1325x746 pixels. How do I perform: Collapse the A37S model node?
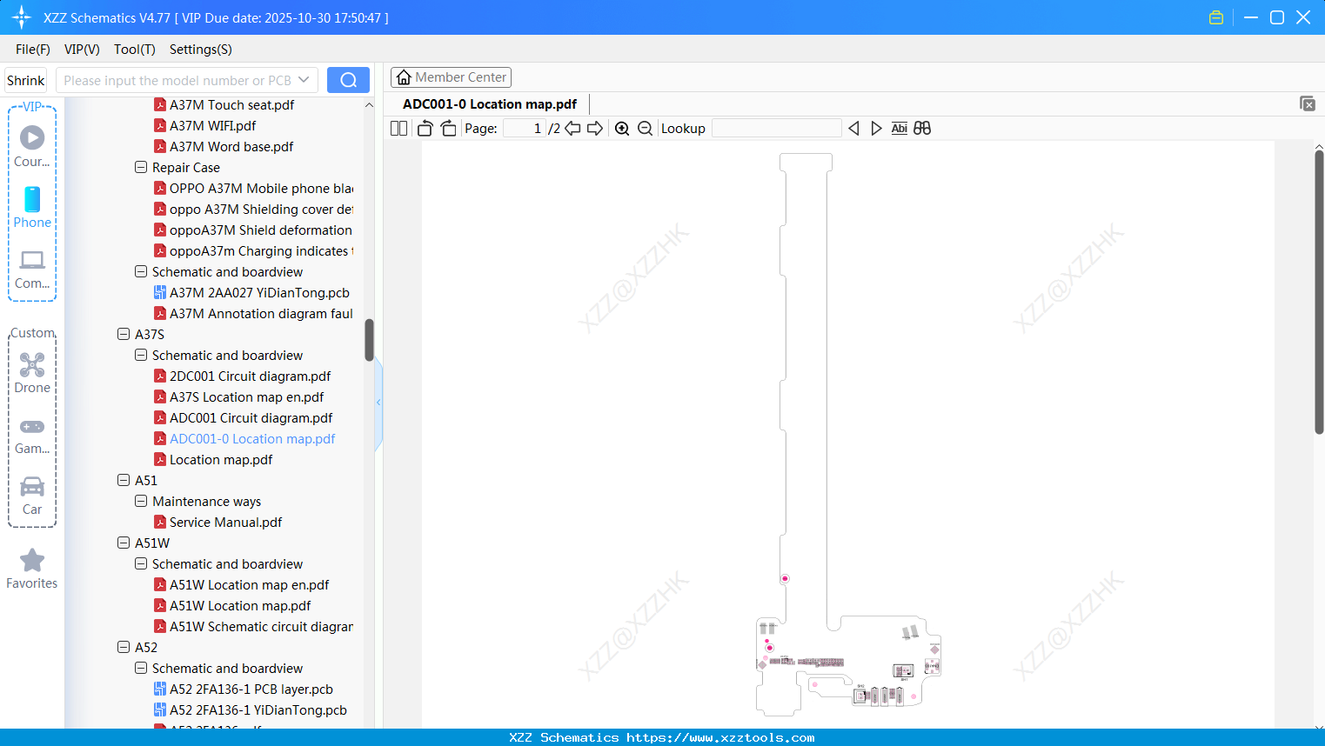[124, 334]
